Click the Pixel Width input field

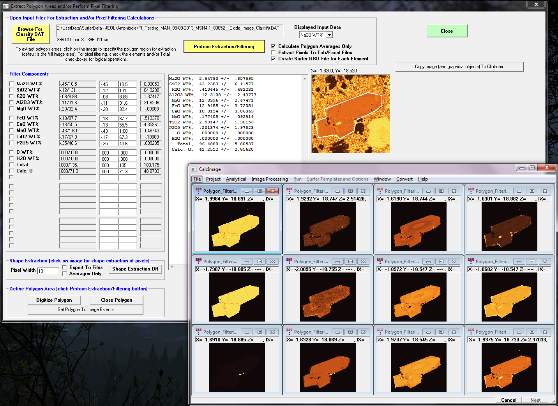tap(48, 271)
